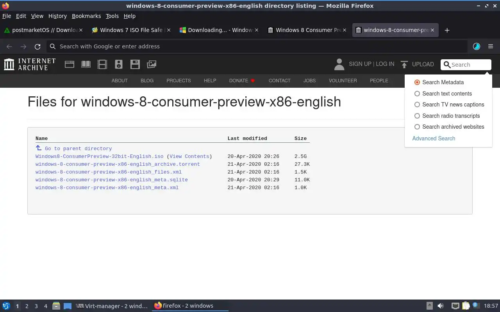The width and height of the screenshot is (500, 312).
Task: Click the upload arrow icon
Action: click(x=404, y=64)
